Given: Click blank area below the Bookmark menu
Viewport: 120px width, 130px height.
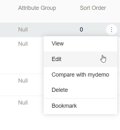Looking at the screenshot, I should pyautogui.click(x=80, y=122).
